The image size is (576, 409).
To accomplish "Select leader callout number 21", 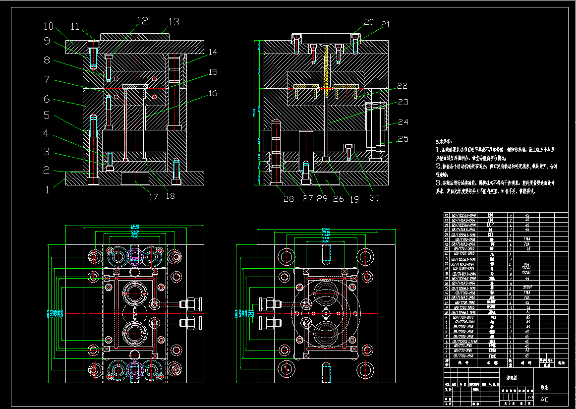I will [386, 25].
